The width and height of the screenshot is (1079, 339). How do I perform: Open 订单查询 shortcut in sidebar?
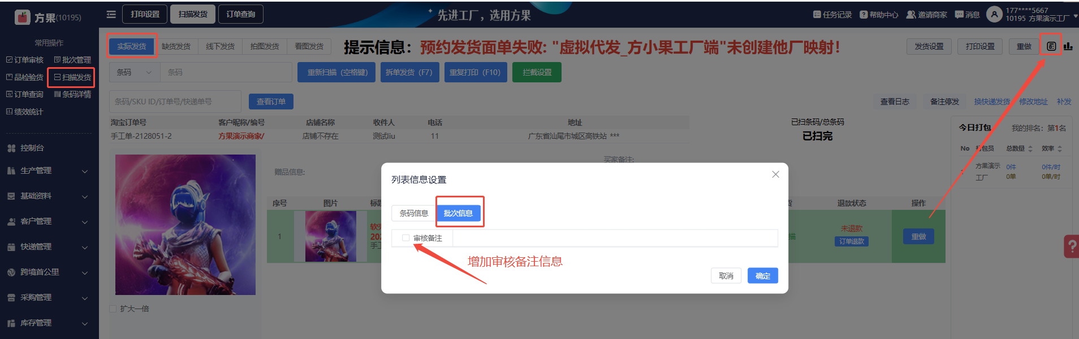click(25, 94)
